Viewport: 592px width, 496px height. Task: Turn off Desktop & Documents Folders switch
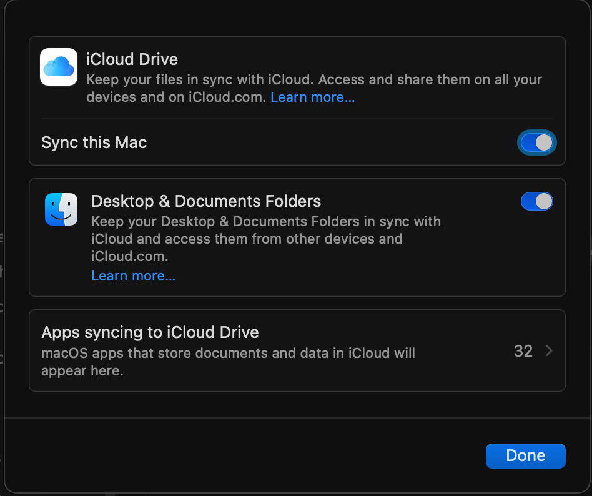[x=536, y=201]
